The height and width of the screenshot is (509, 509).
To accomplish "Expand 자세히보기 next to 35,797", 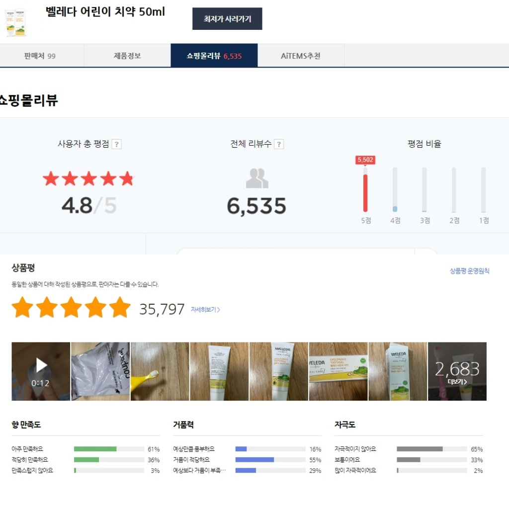I will [x=205, y=310].
